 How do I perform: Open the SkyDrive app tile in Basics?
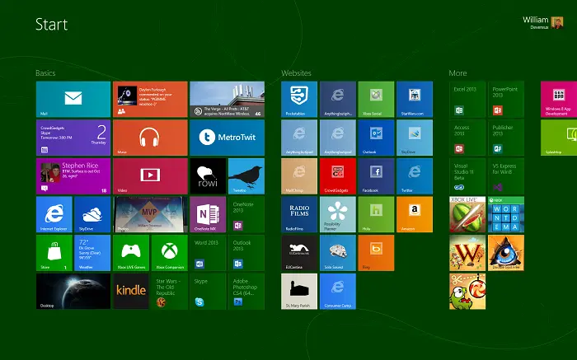pos(92,214)
